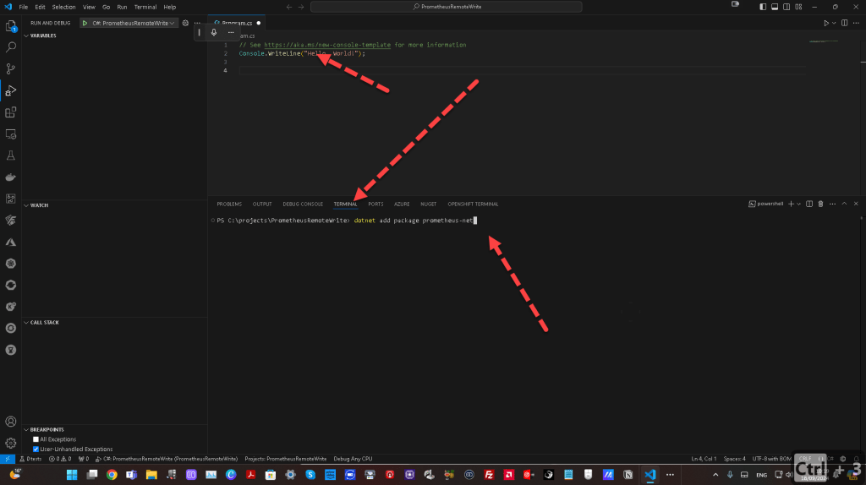Kill terminal with trash icon

(820, 204)
